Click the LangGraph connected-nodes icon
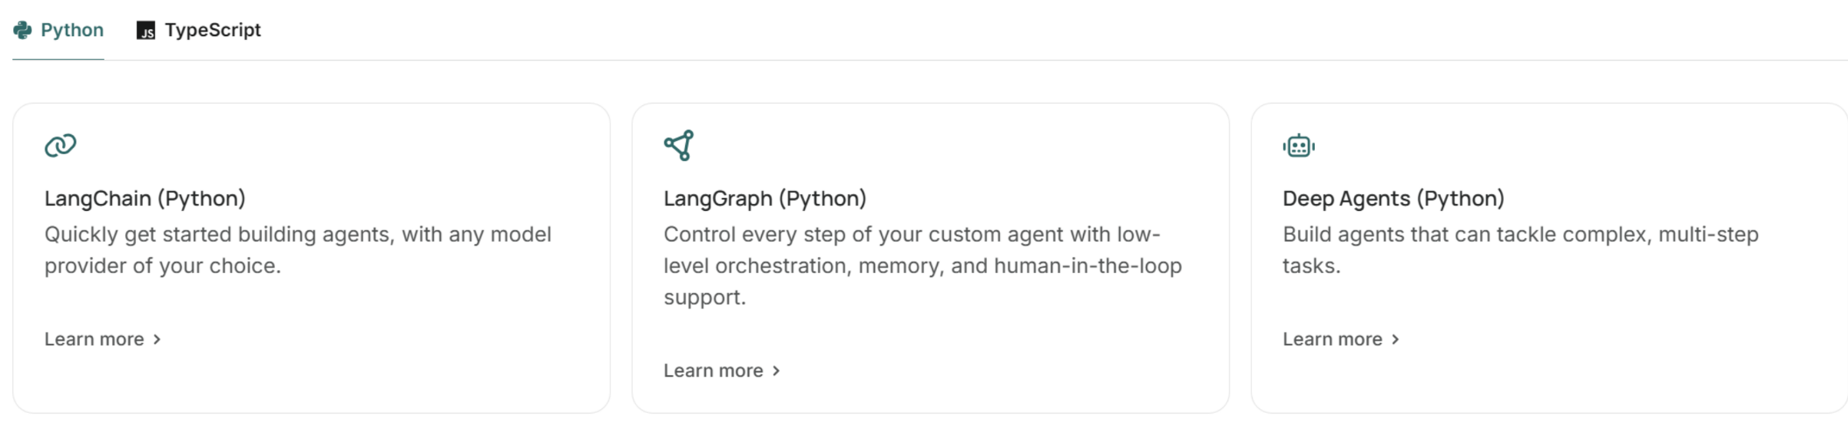The height and width of the screenshot is (422, 1848). click(x=679, y=145)
